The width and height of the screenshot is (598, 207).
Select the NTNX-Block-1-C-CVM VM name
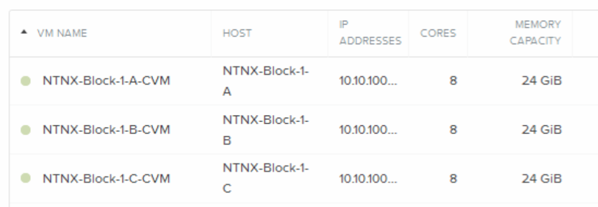click(106, 179)
